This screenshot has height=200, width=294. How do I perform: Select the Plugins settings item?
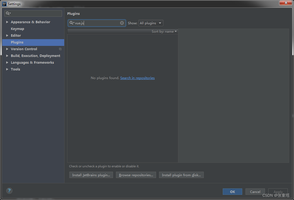point(17,42)
